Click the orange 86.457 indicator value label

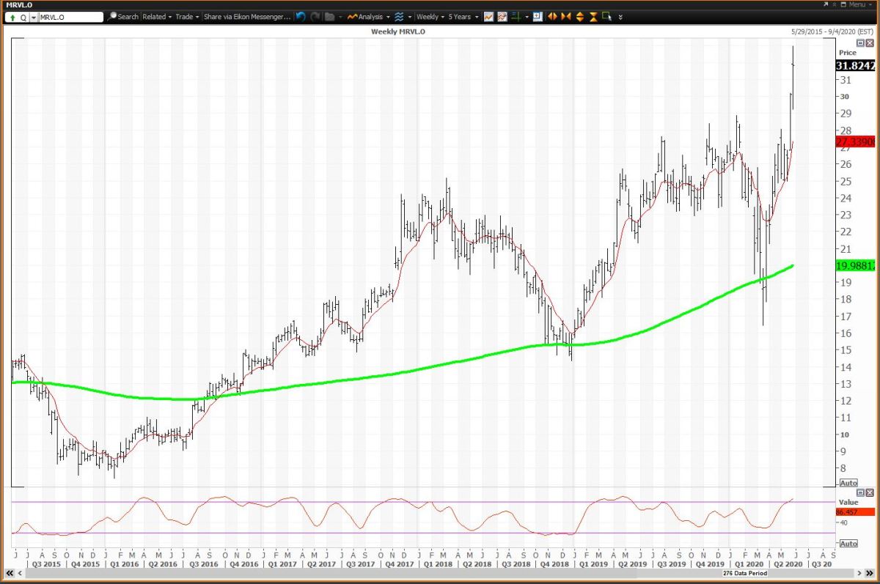(854, 512)
